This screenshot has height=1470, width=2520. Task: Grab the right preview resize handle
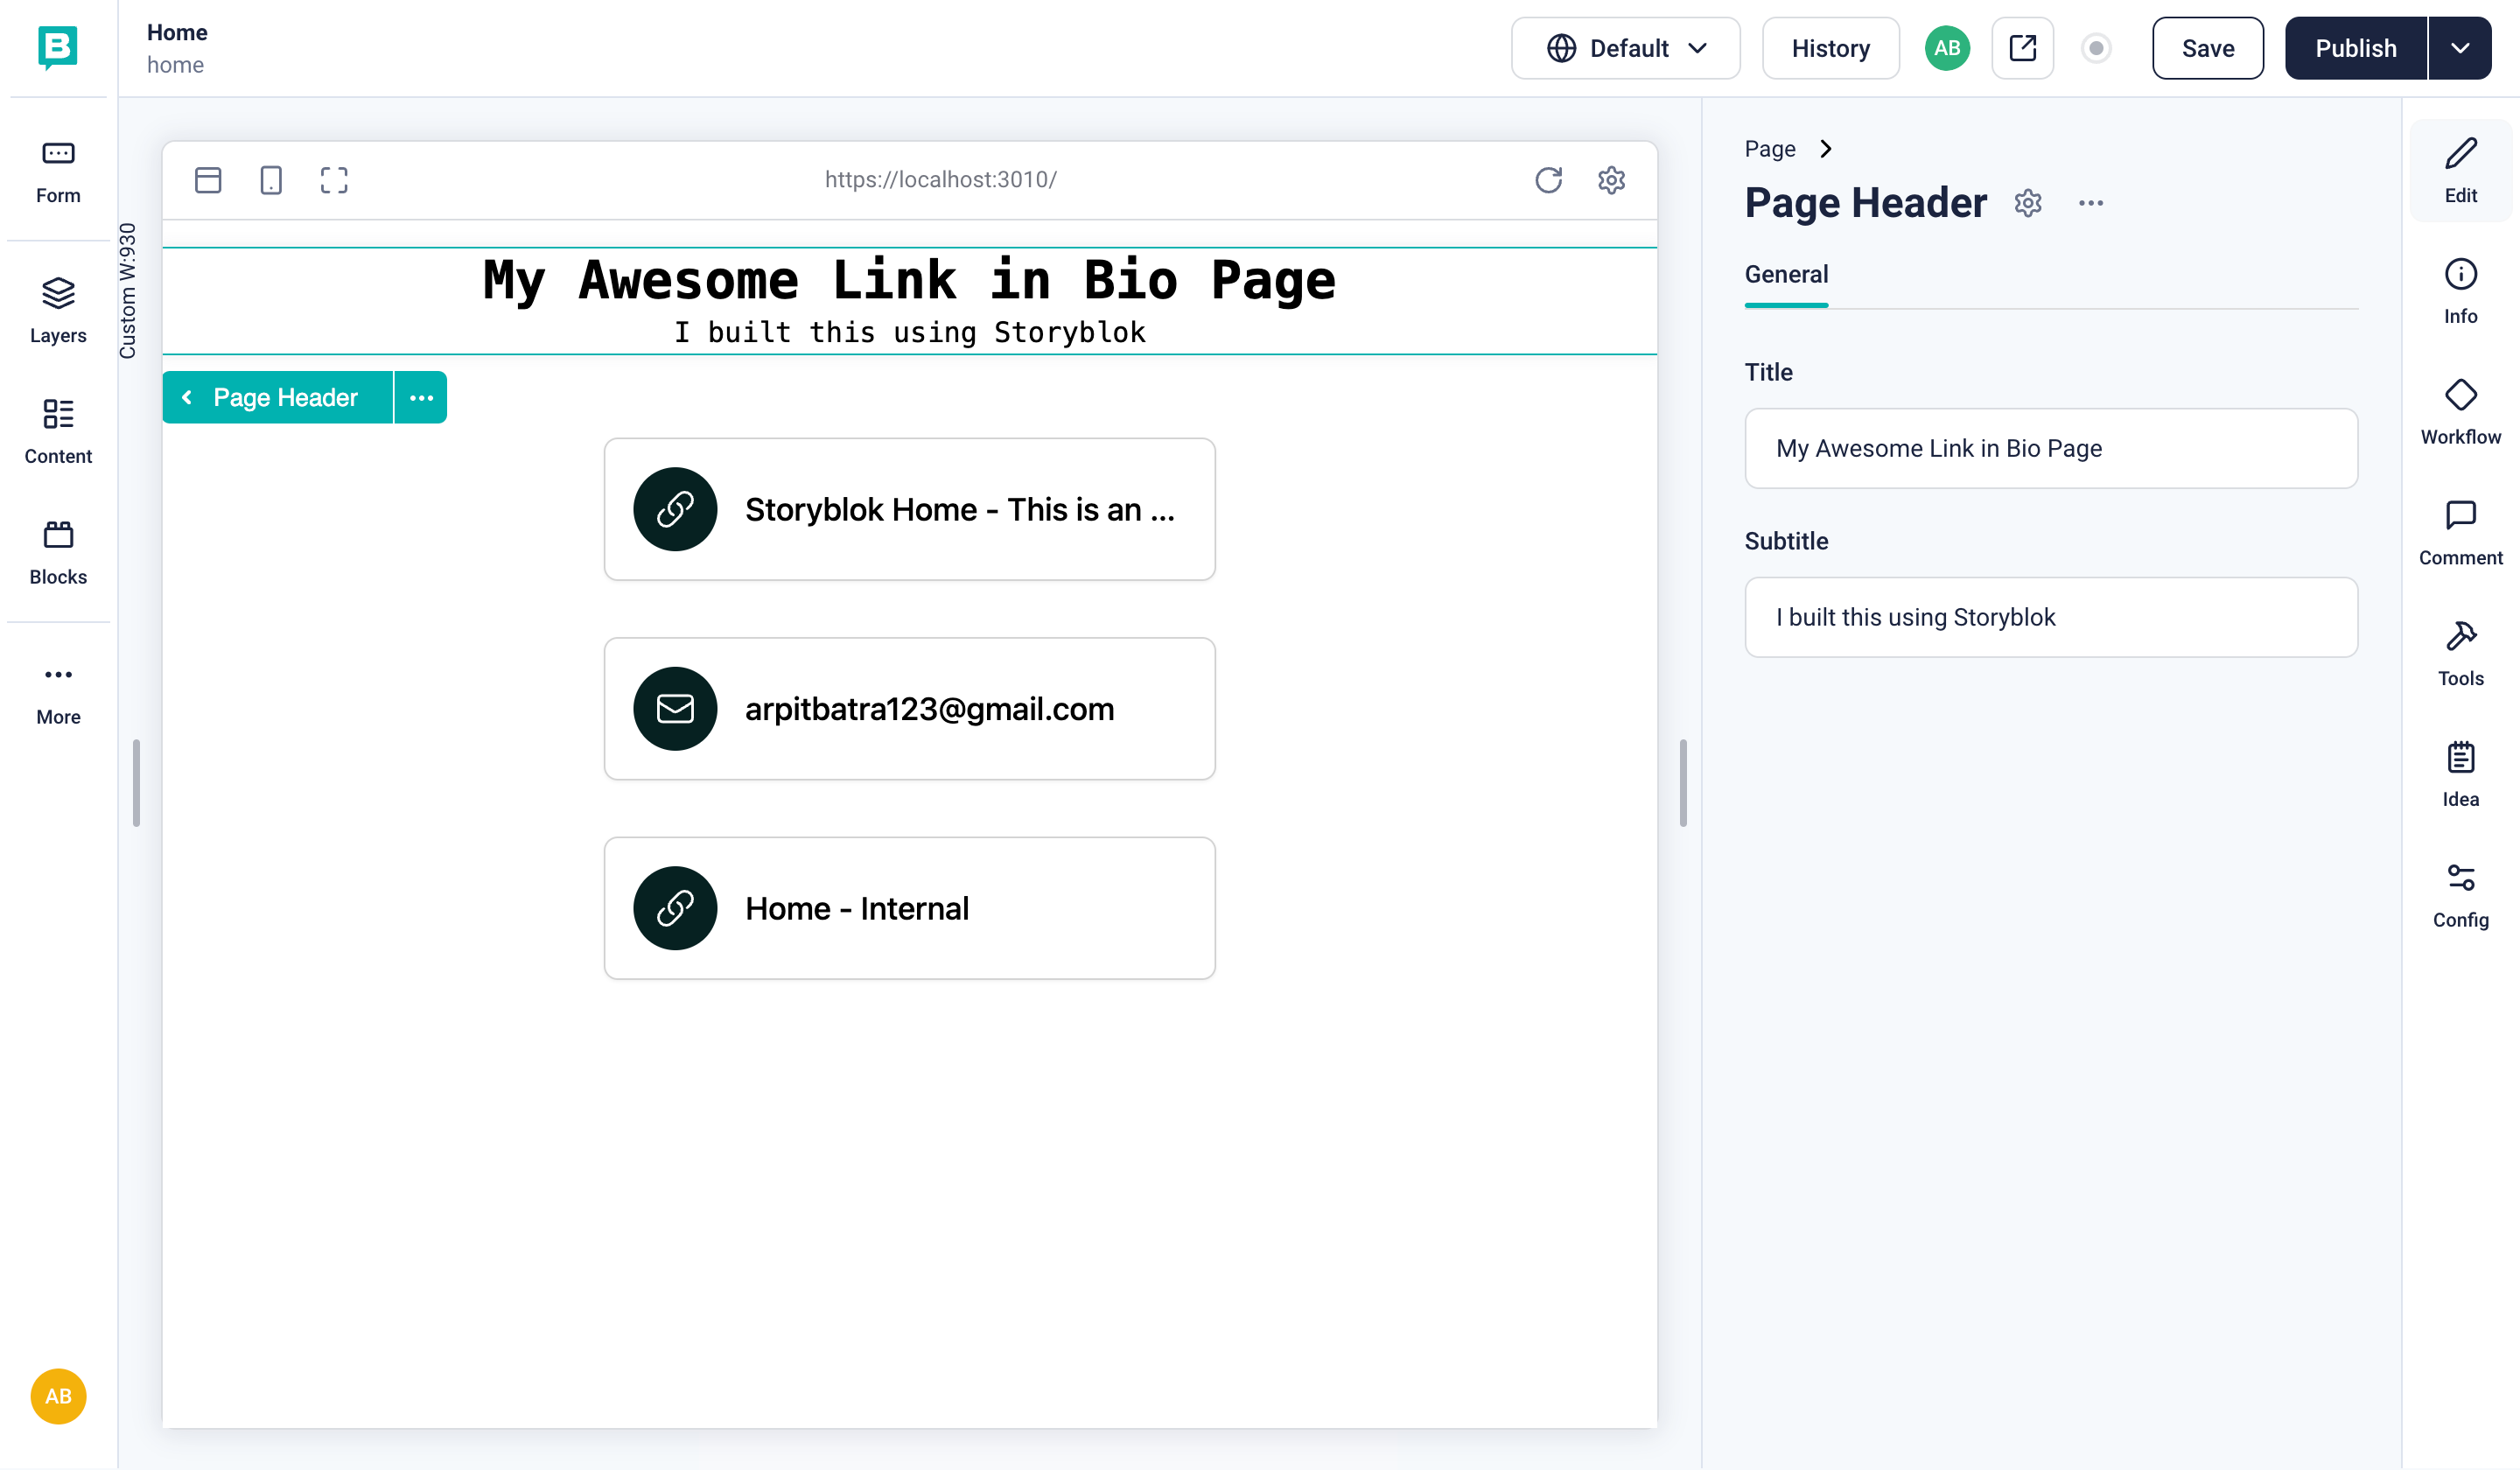(1683, 783)
